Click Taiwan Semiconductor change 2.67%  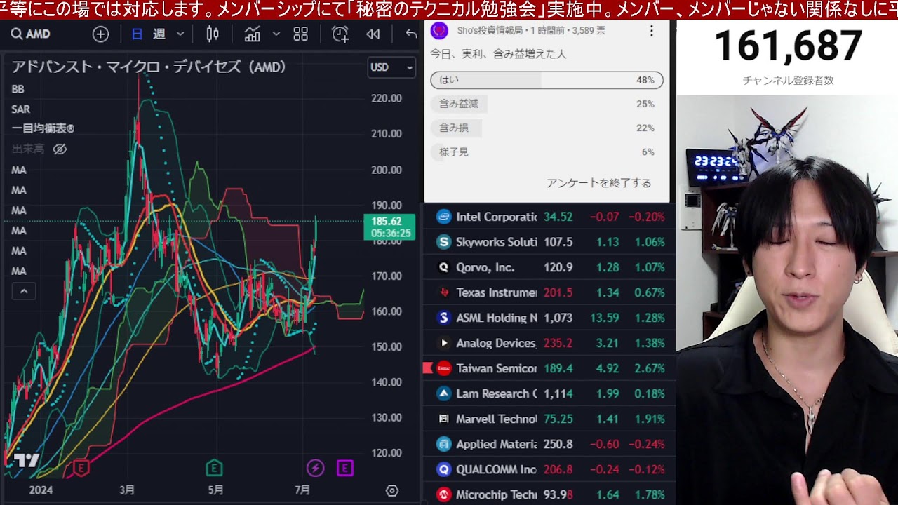pos(650,368)
